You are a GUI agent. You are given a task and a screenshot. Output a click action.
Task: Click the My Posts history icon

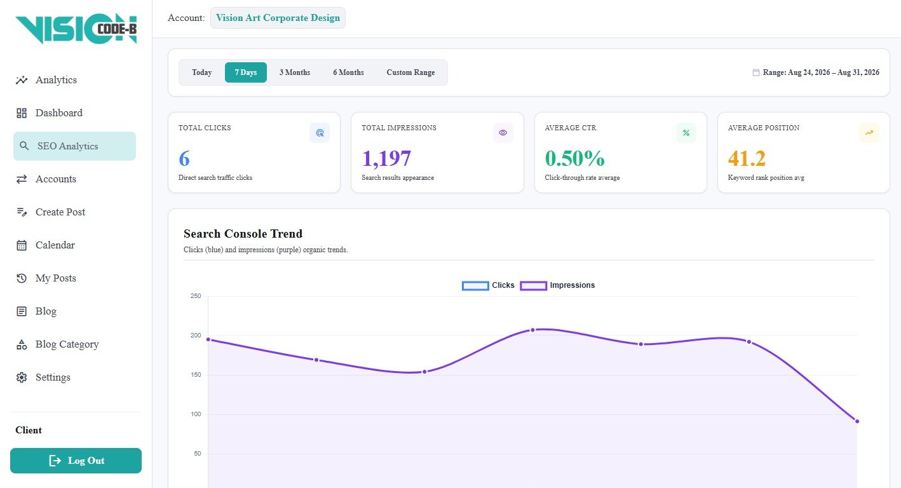[x=22, y=278]
